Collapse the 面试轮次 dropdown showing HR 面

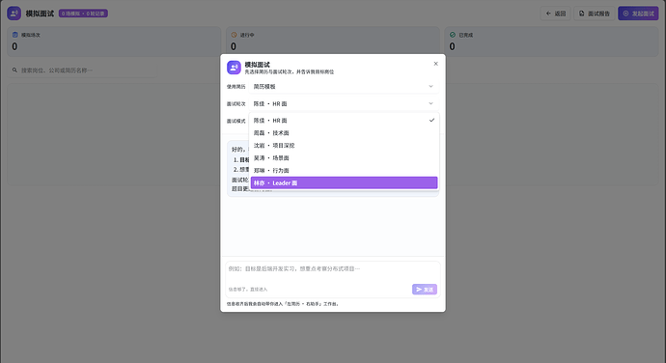pyautogui.click(x=344, y=103)
